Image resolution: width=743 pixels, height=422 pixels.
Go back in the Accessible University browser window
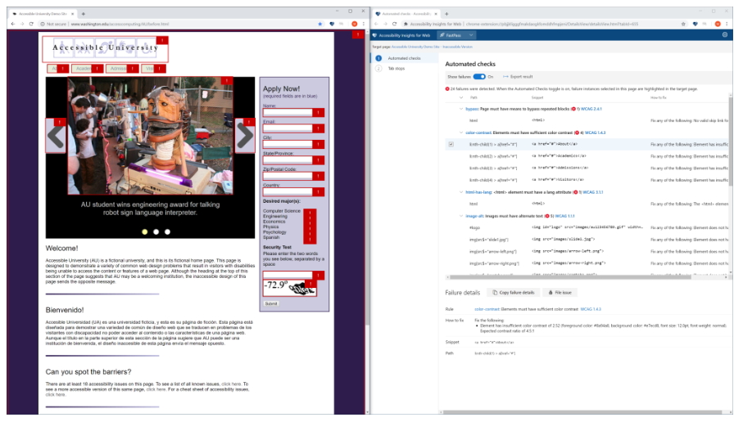pyautogui.click(x=13, y=24)
